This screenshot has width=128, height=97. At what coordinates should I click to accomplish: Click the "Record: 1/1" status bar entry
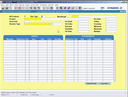coord(5,95)
